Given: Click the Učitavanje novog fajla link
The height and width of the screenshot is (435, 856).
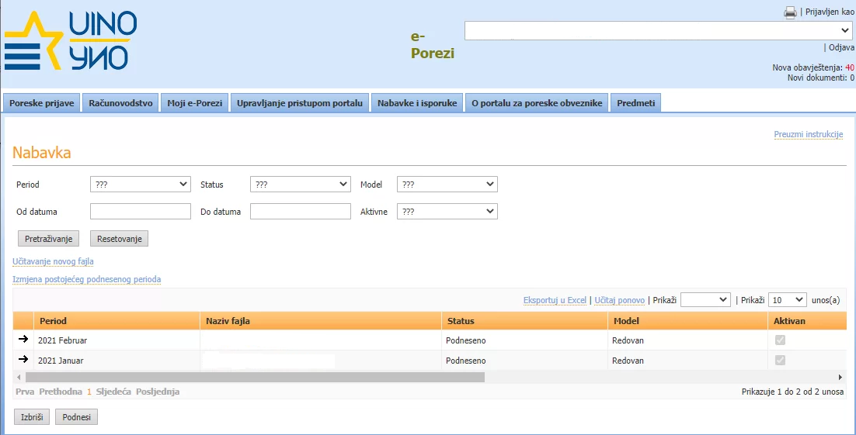Looking at the screenshot, I should 53,261.
